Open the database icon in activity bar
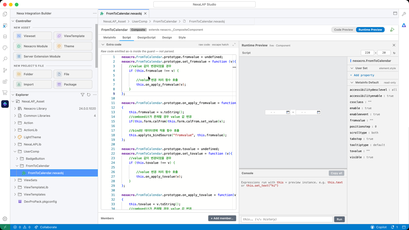The width and height of the screenshot is (409, 230). 5,37
